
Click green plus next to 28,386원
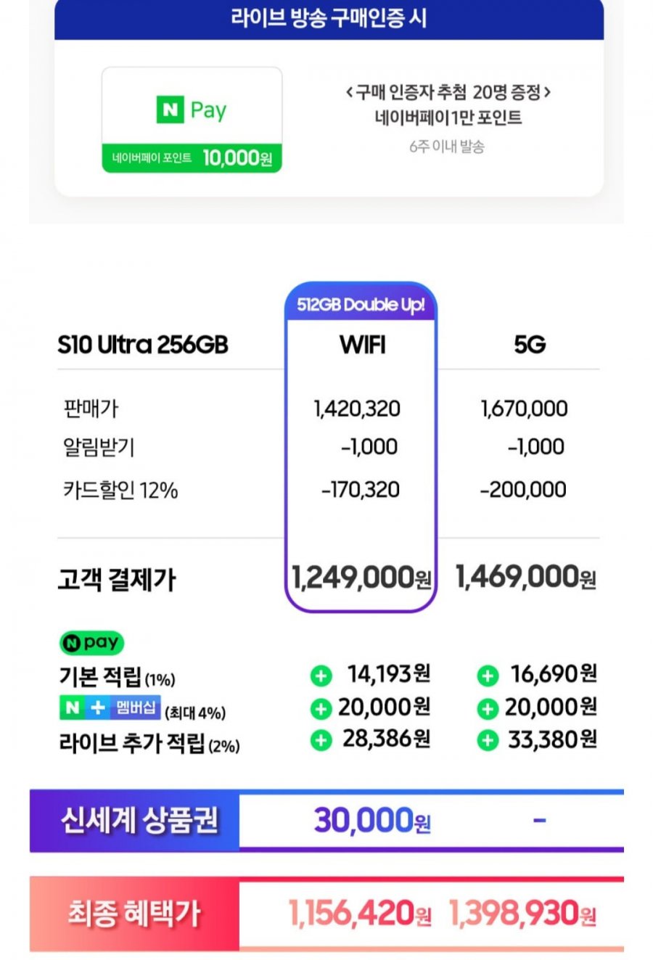[321, 740]
